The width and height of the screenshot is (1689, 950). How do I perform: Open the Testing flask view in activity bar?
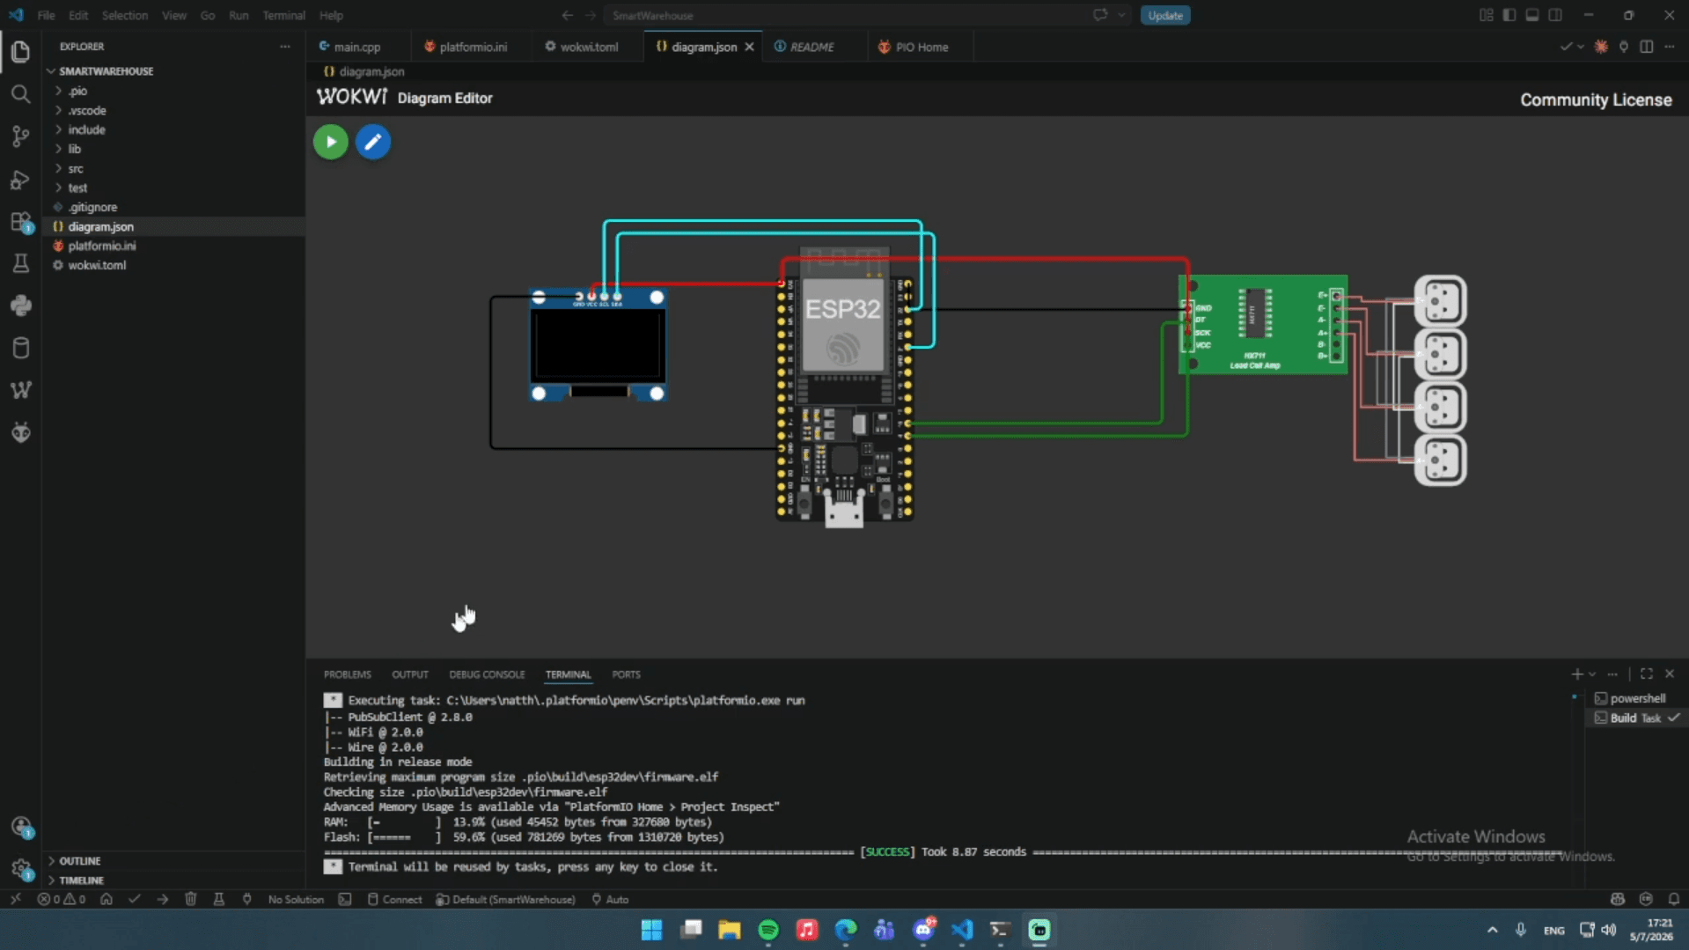click(x=20, y=263)
